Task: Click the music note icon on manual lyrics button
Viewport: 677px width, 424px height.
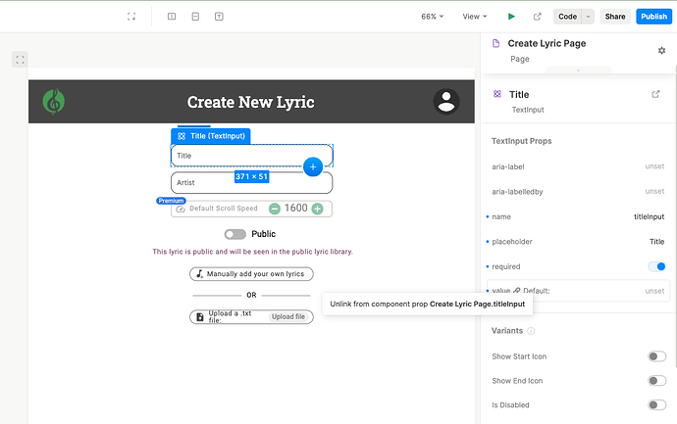Action: pyautogui.click(x=199, y=273)
